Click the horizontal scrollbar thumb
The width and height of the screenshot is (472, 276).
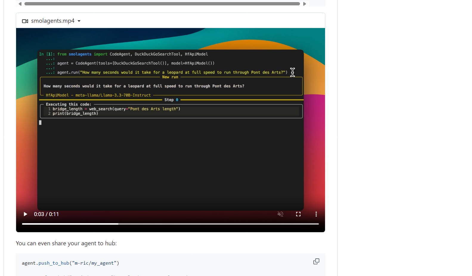point(162,4)
